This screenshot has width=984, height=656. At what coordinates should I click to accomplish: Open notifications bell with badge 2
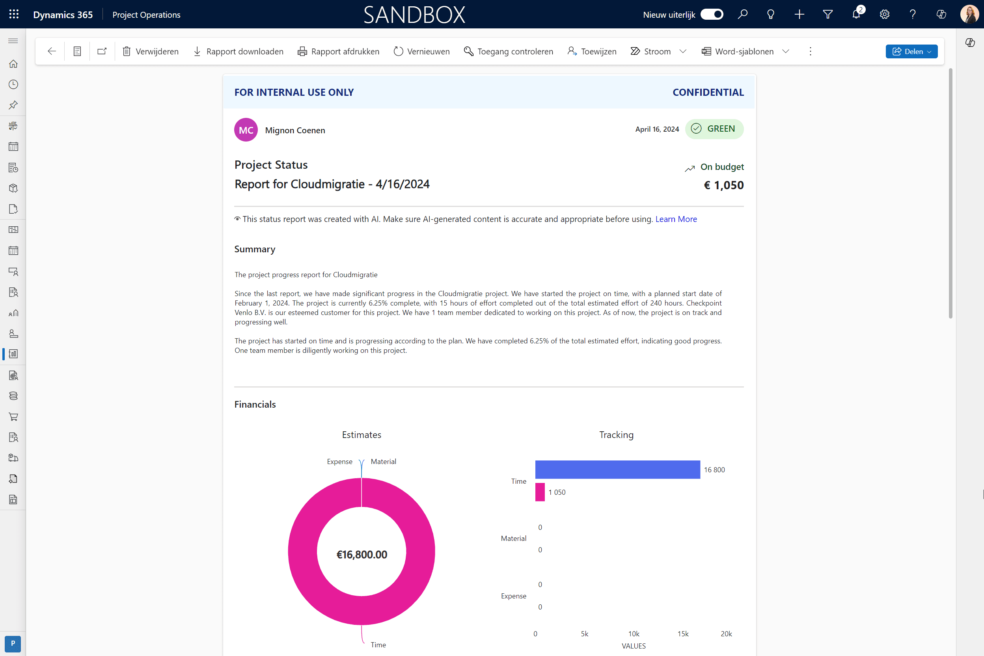tap(856, 14)
